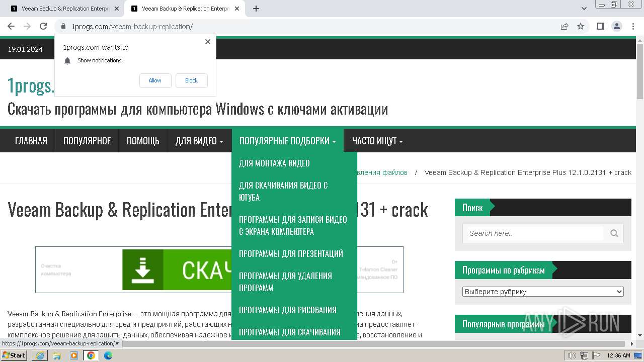This screenshot has width=644, height=362.
Task: Block notifications from 1progs.com
Action: tap(191, 80)
